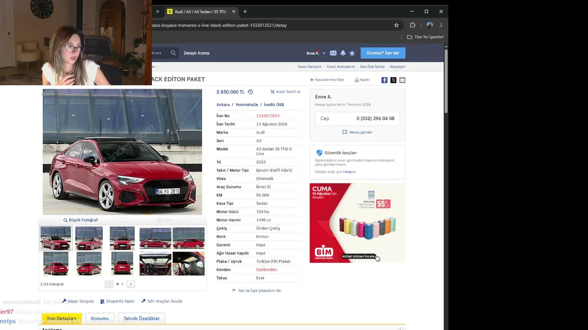Open the Tüm Yer İşaretleri bookmarks folder
The height and width of the screenshot is (330, 588).
click(425, 37)
